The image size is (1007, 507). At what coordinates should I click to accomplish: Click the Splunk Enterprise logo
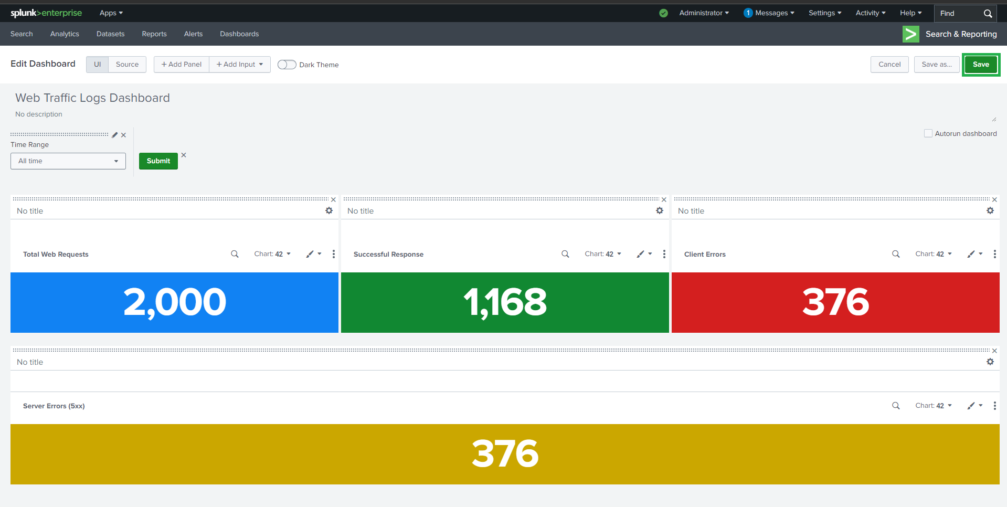[x=46, y=13]
